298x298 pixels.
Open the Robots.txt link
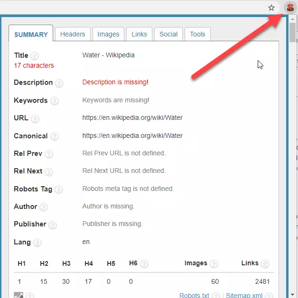tap(194, 295)
